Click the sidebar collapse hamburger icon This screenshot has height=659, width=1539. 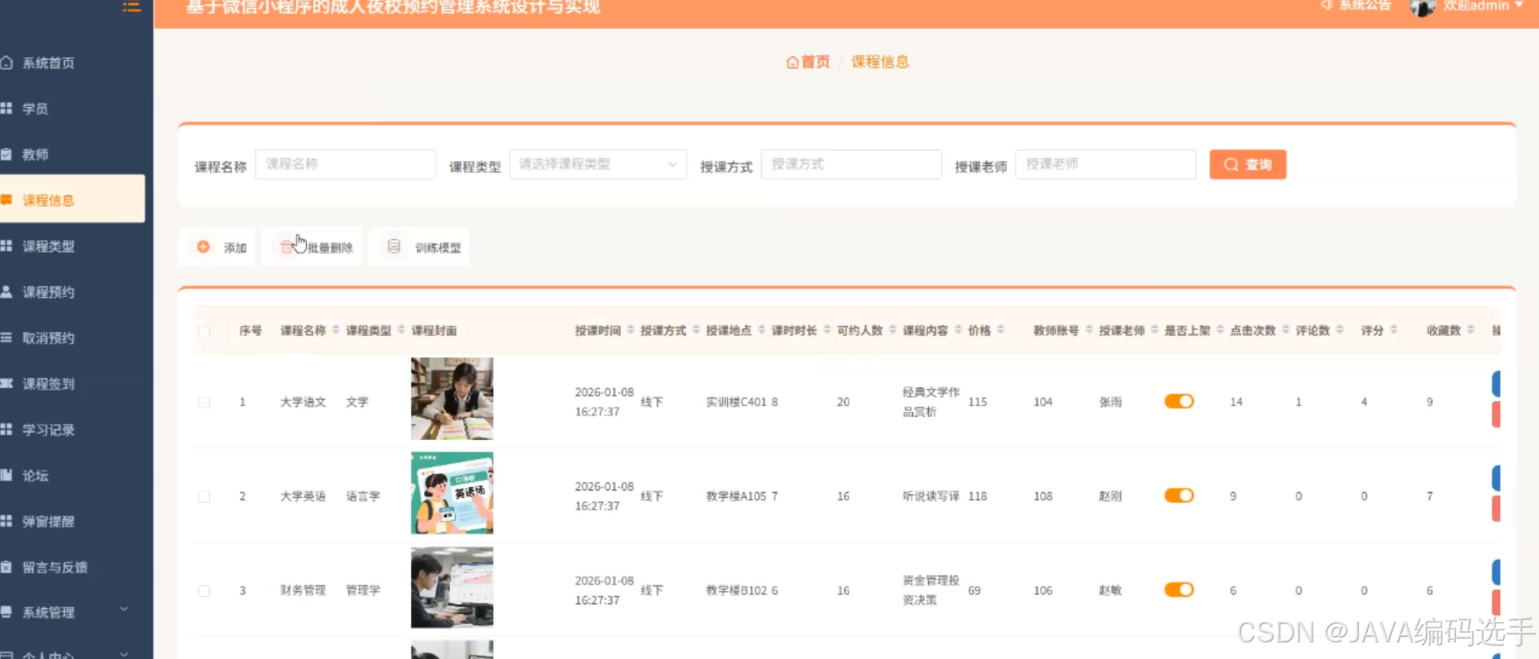point(131,7)
